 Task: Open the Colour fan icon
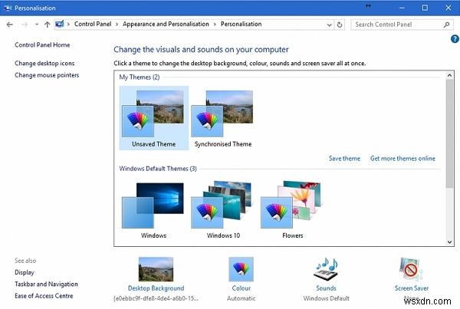(x=241, y=269)
